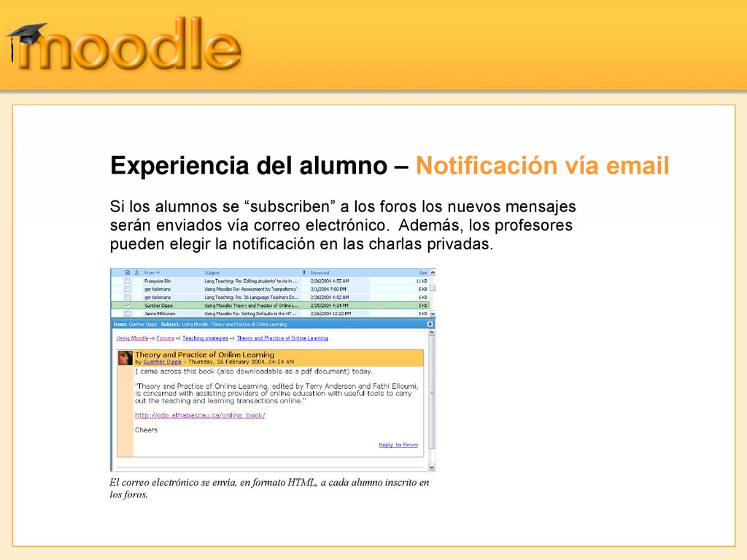The width and height of the screenshot is (747, 560).
Task: Sort messages by the Subject column
Action: [x=212, y=273]
